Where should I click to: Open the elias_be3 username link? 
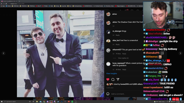(x=116, y=40)
